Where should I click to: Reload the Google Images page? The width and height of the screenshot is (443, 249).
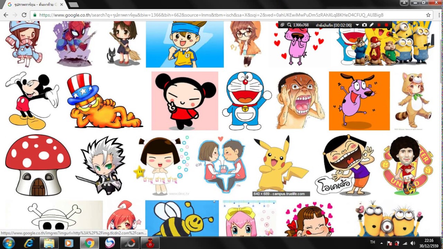24,15
